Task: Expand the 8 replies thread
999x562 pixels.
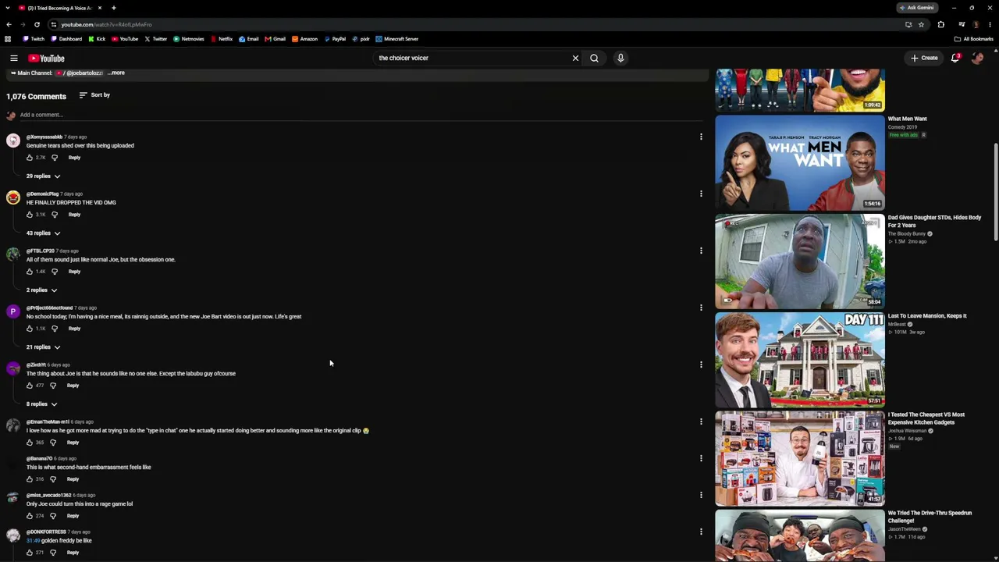Action: click(x=41, y=404)
